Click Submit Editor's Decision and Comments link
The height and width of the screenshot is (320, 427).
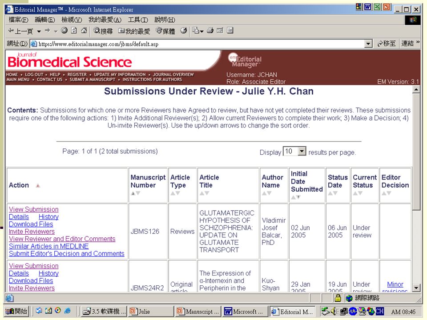[66, 254]
